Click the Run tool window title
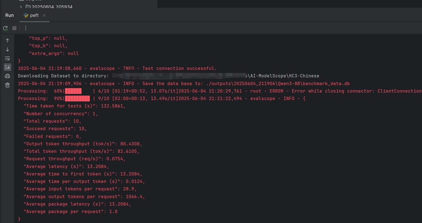The width and height of the screenshot is (422, 223). click(9, 15)
